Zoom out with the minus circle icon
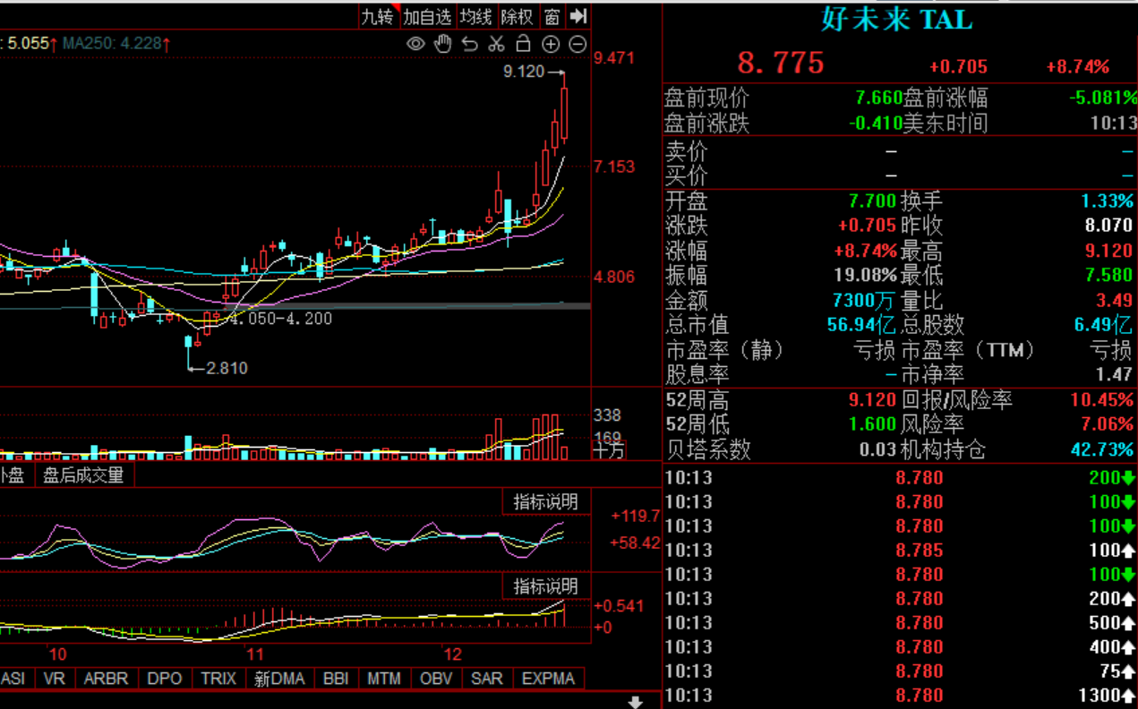Viewport: 1138px width, 709px height. [x=578, y=44]
